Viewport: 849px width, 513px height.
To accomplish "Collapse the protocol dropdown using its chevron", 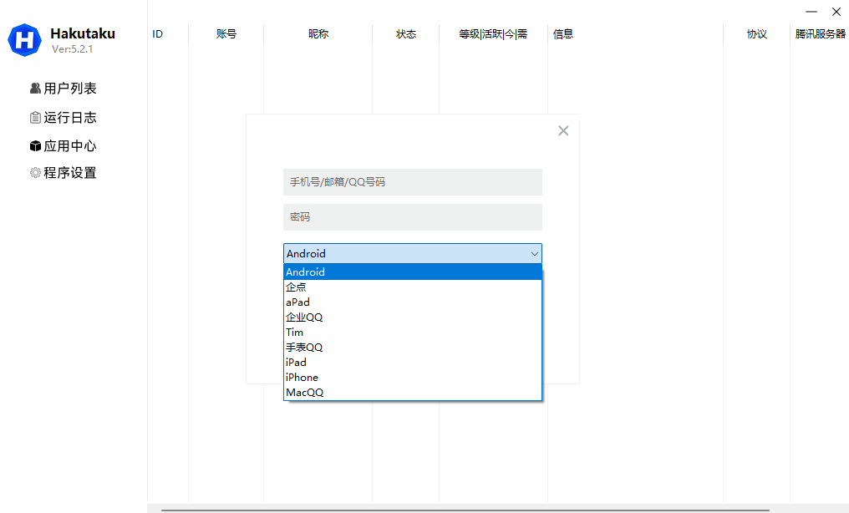I will [x=535, y=254].
